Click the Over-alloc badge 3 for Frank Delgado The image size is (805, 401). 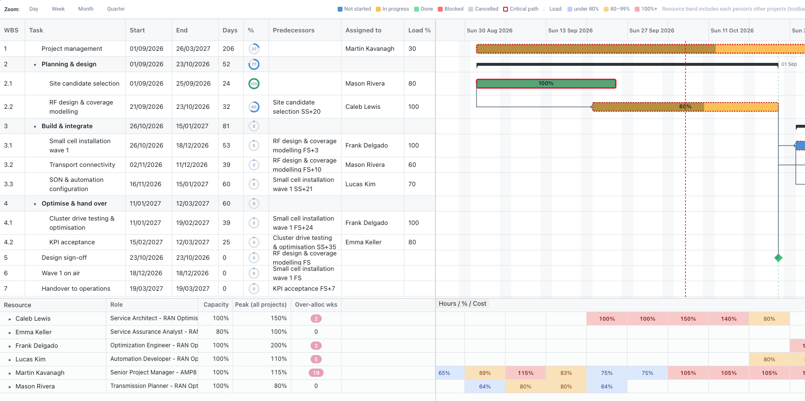(x=316, y=346)
